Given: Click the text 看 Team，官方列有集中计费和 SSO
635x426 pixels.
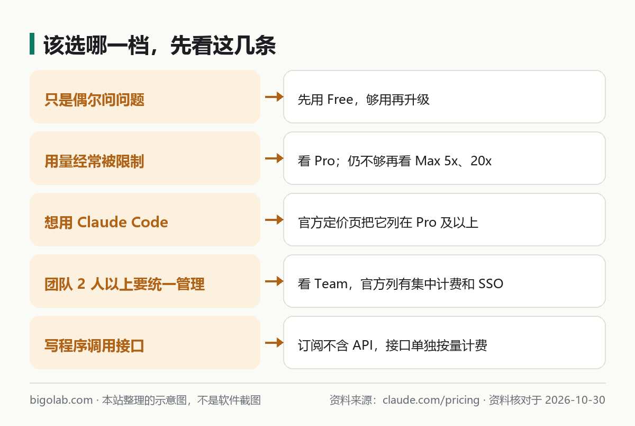Looking at the screenshot, I should tap(401, 284).
